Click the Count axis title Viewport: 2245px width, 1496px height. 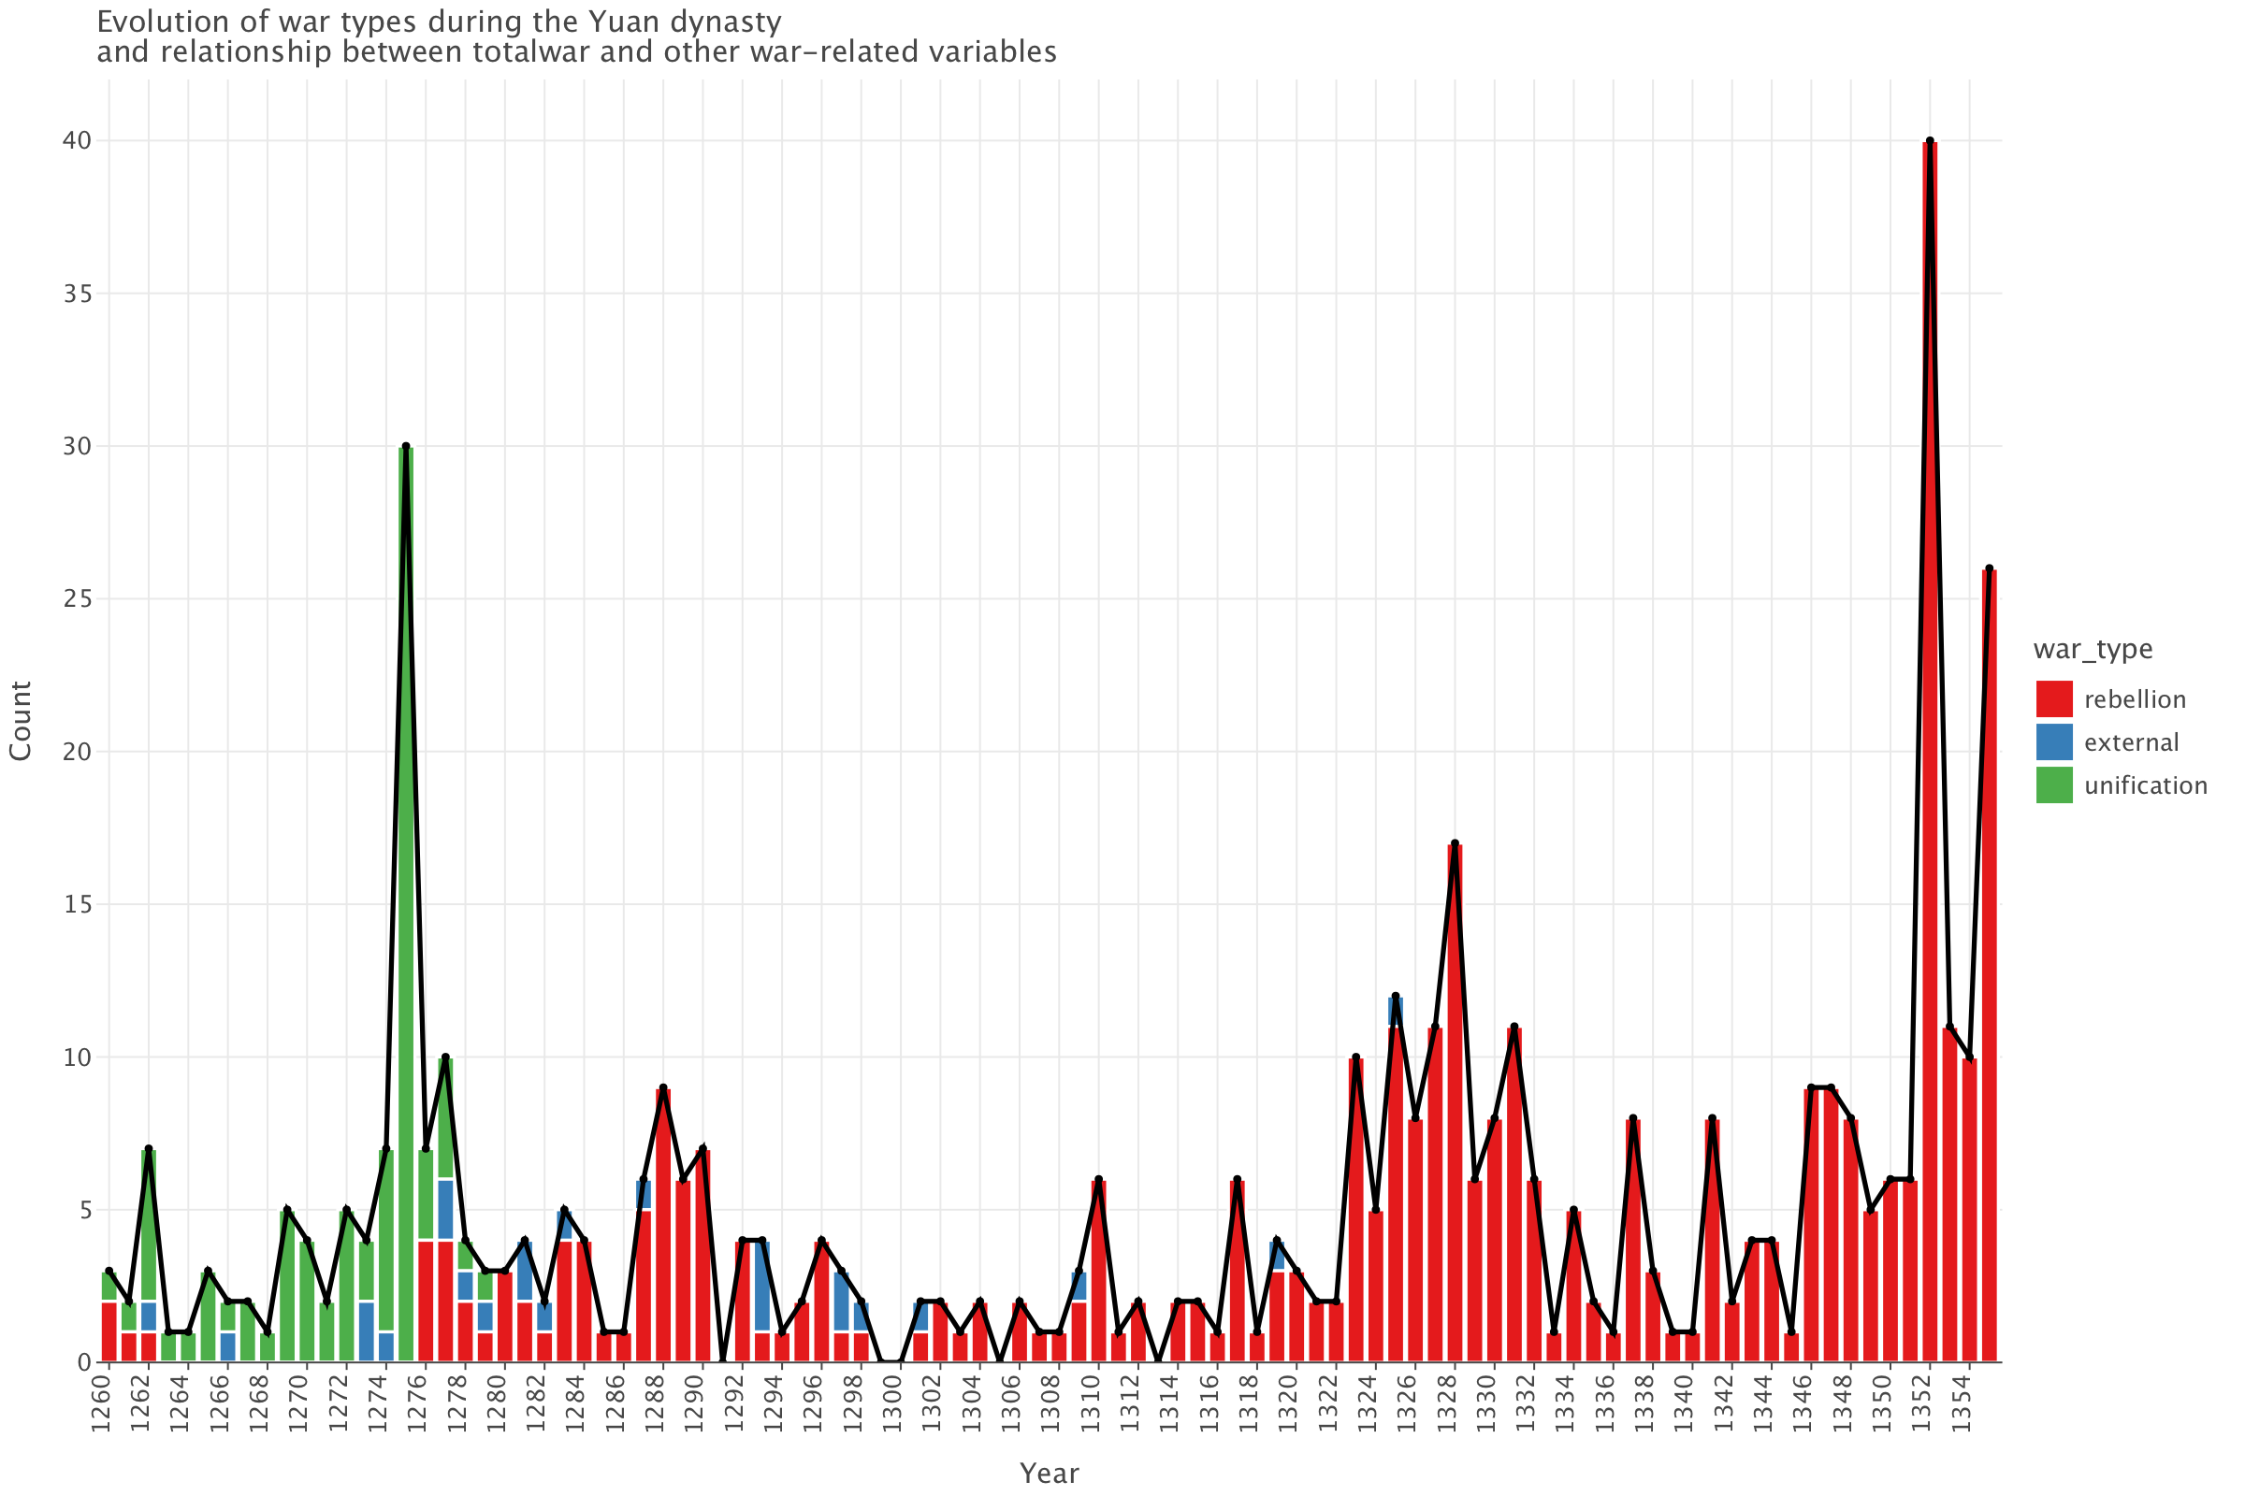coord(21,720)
